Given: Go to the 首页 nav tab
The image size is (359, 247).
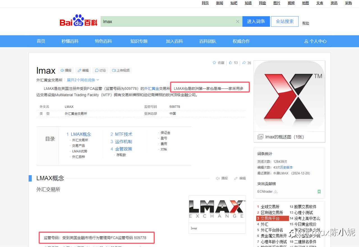Looking at the screenshot, I should tap(41, 41).
